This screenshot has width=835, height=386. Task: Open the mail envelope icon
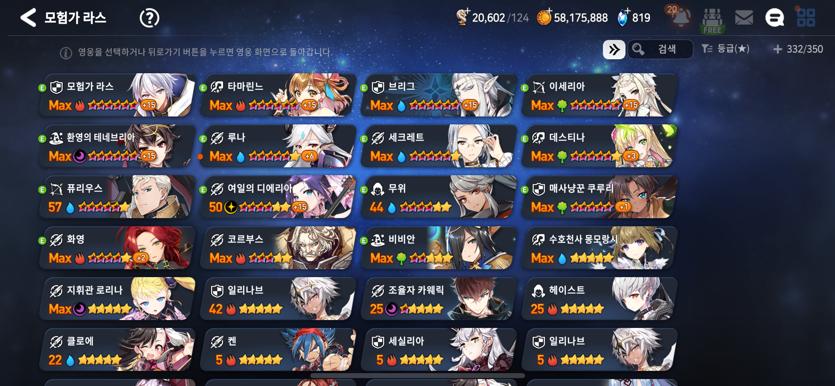(744, 17)
